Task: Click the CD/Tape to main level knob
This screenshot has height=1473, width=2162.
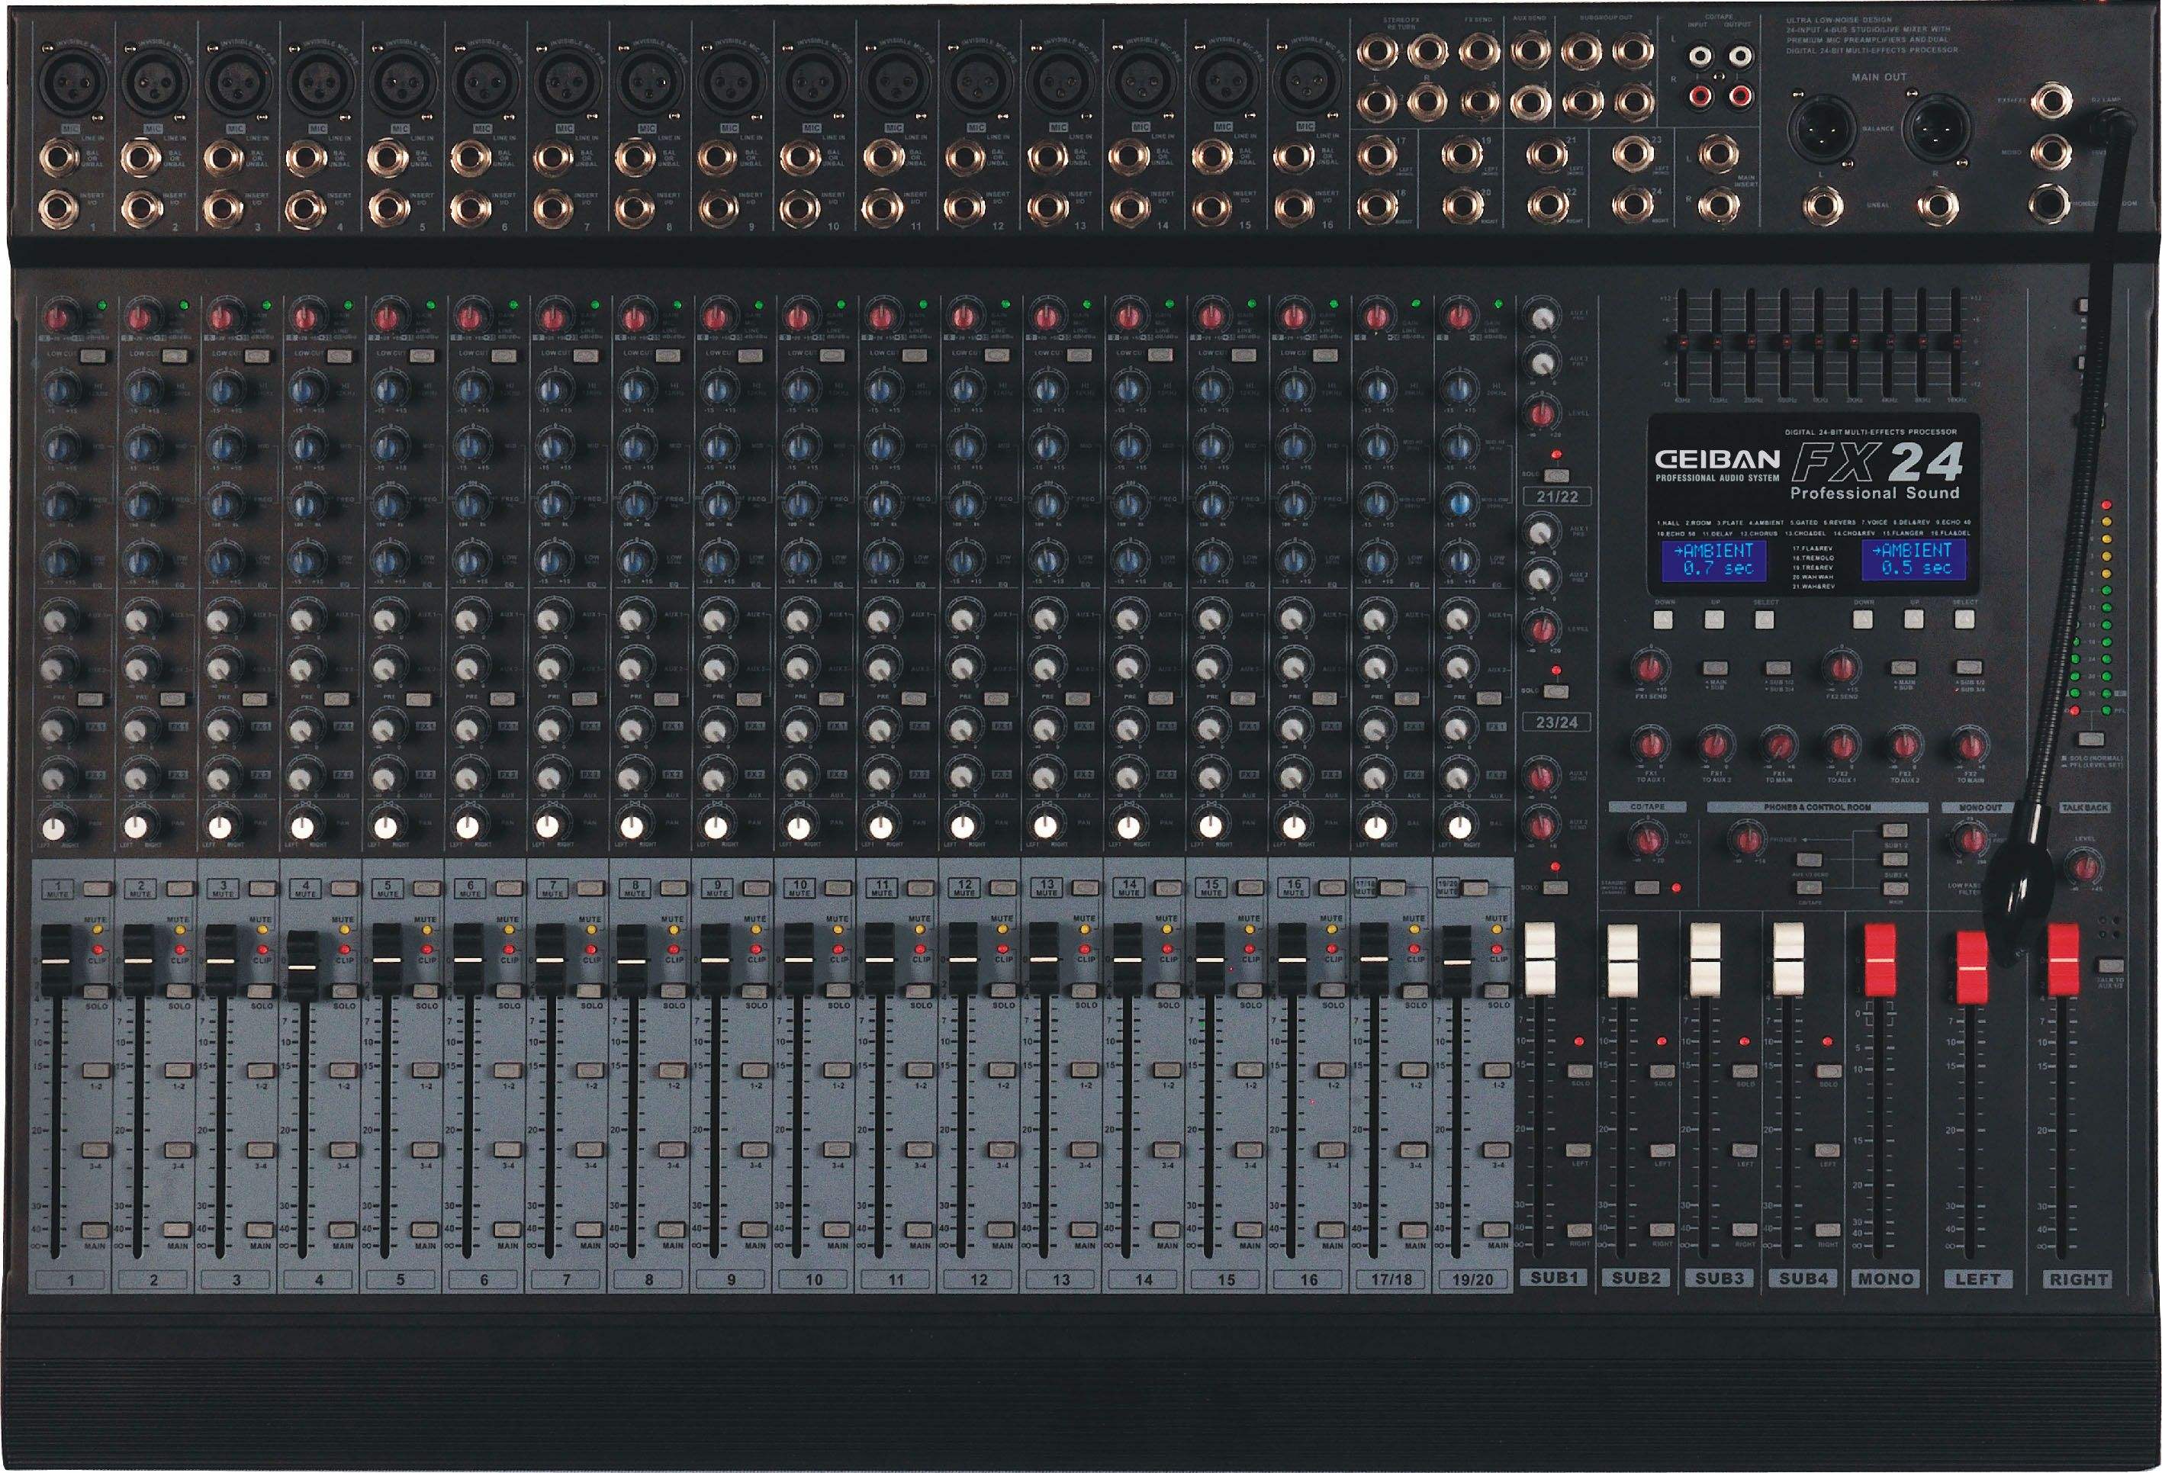Action: pyautogui.click(x=1648, y=840)
